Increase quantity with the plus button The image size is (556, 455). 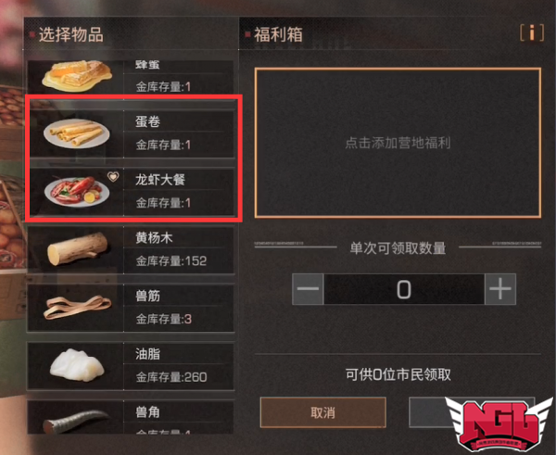tap(500, 289)
